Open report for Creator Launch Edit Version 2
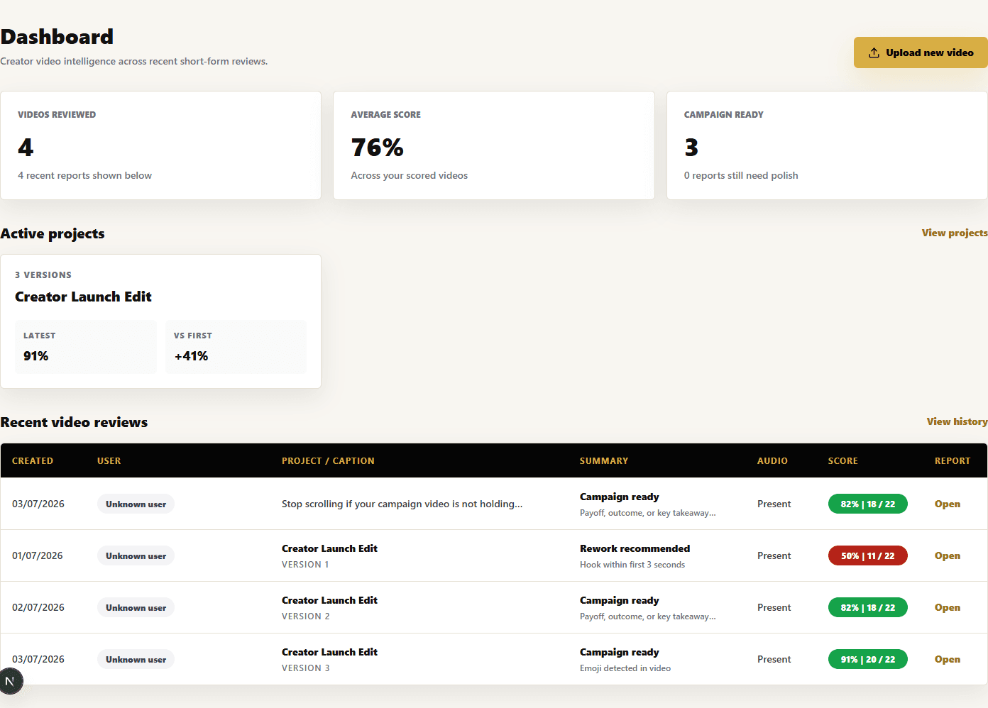 tap(947, 607)
